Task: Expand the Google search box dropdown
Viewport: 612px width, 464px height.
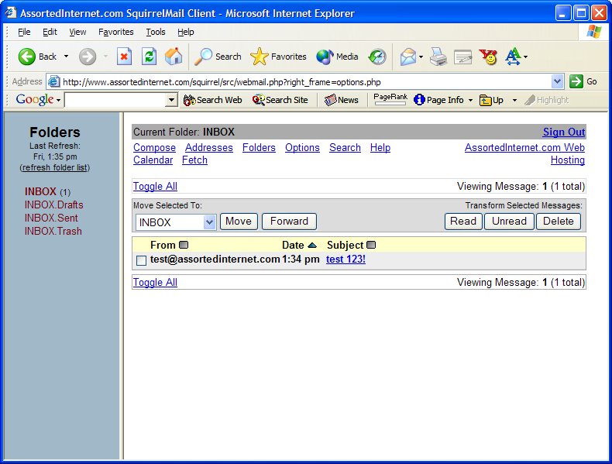Action: [x=171, y=100]
